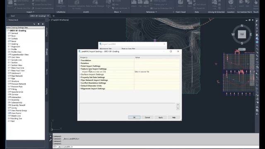Viewport: 265px width, 149px height.
Task: Click E on the ViewCube compass
Action: [x=251, y=34]
